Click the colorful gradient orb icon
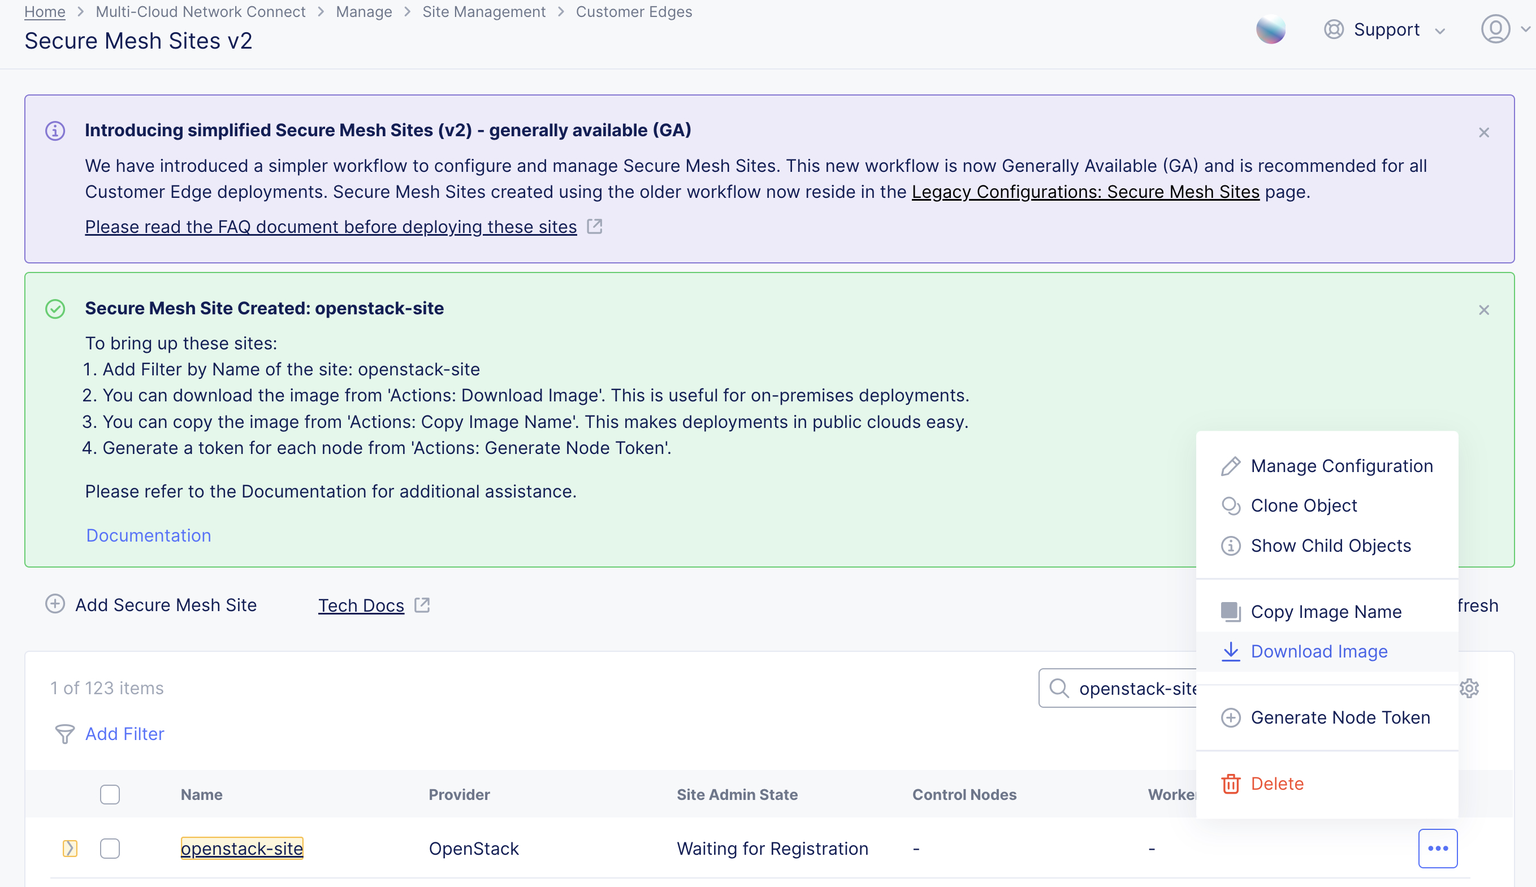 tap(1270, 29)
